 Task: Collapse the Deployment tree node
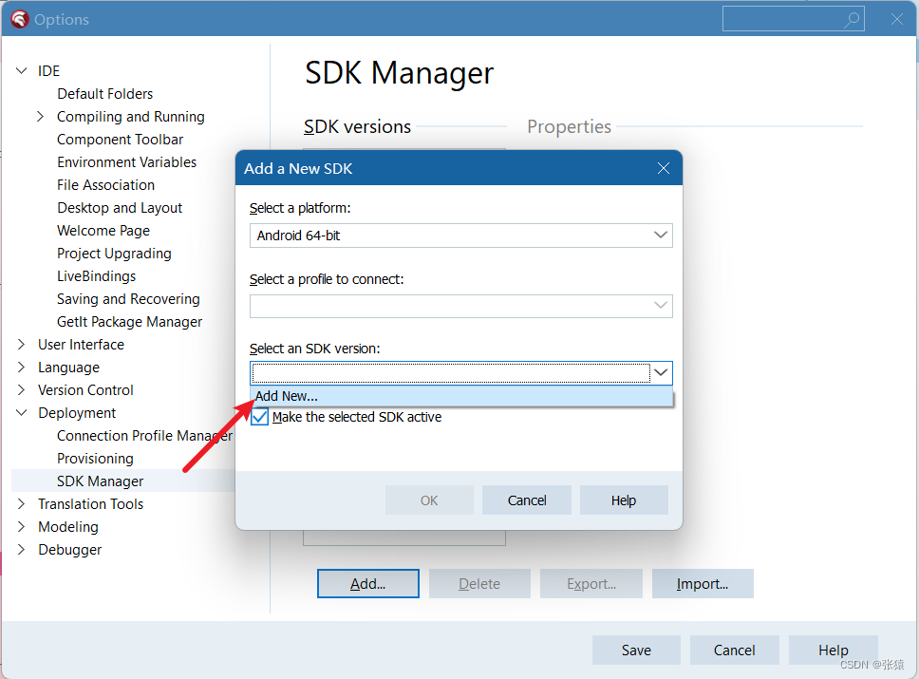click(x=22, y=413)
